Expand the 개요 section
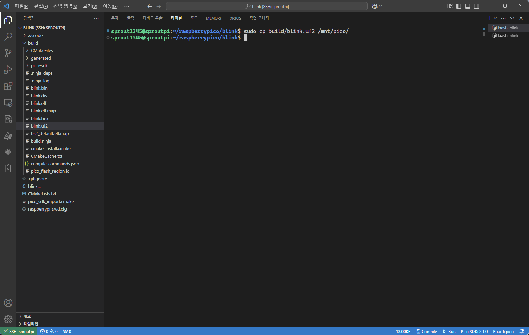Screen dimensions: 529x335 pyautogui.click(x=60, y=316)
